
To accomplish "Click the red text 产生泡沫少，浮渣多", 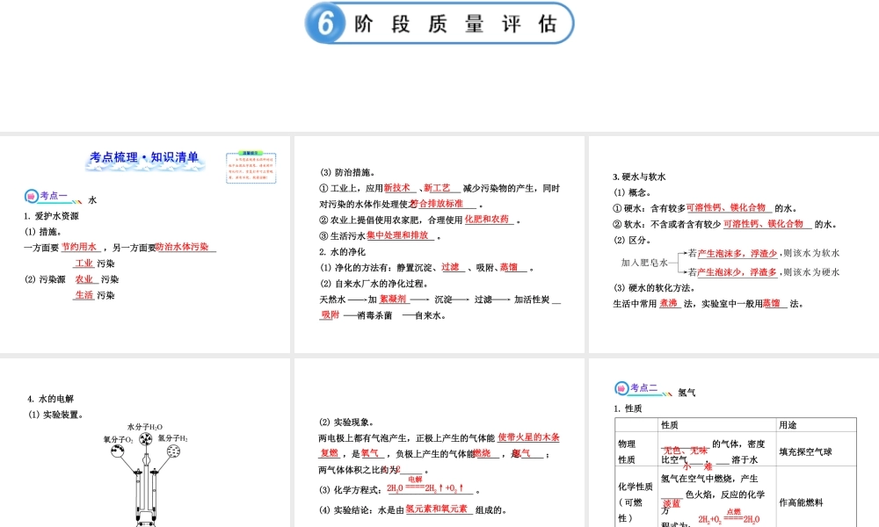I will point(737,272).
